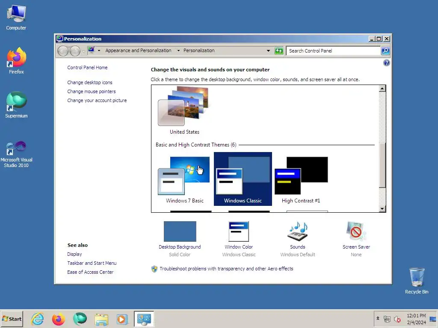The image size is (438, 328).
Task: Expand the arrow after Control Panel icon
Action: [99, 51]
